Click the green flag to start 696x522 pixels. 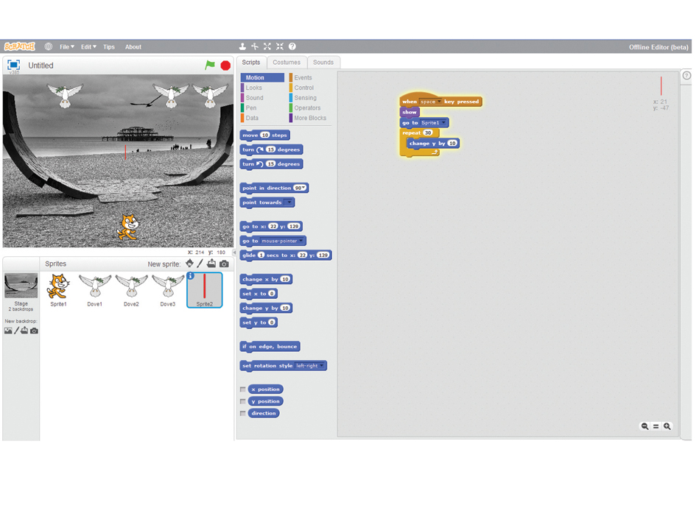click(x=210, y=66)
